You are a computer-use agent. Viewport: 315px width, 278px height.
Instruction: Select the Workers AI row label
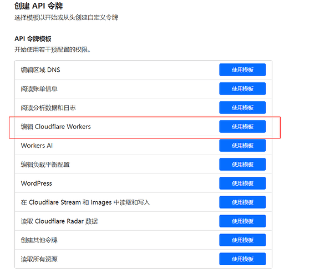tap(37, 146)
